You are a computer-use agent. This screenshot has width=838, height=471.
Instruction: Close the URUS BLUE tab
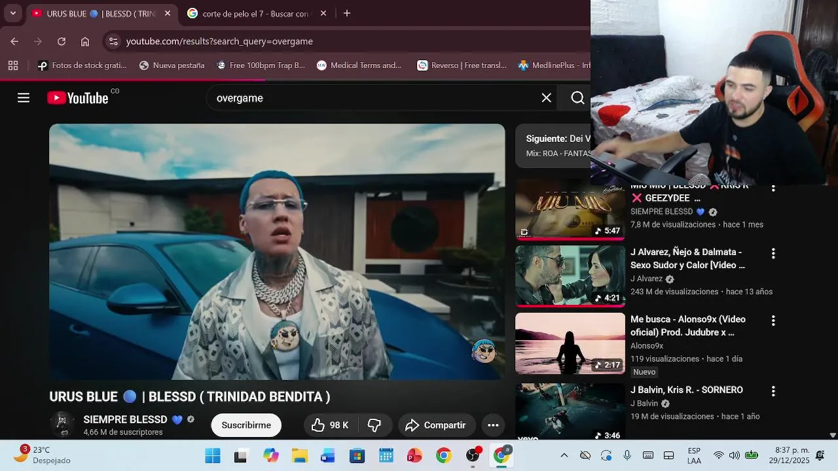click(x=168, y=13)
